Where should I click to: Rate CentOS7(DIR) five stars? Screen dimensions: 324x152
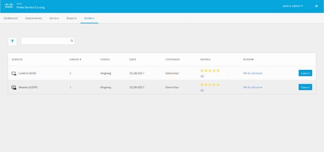[218, 70]
